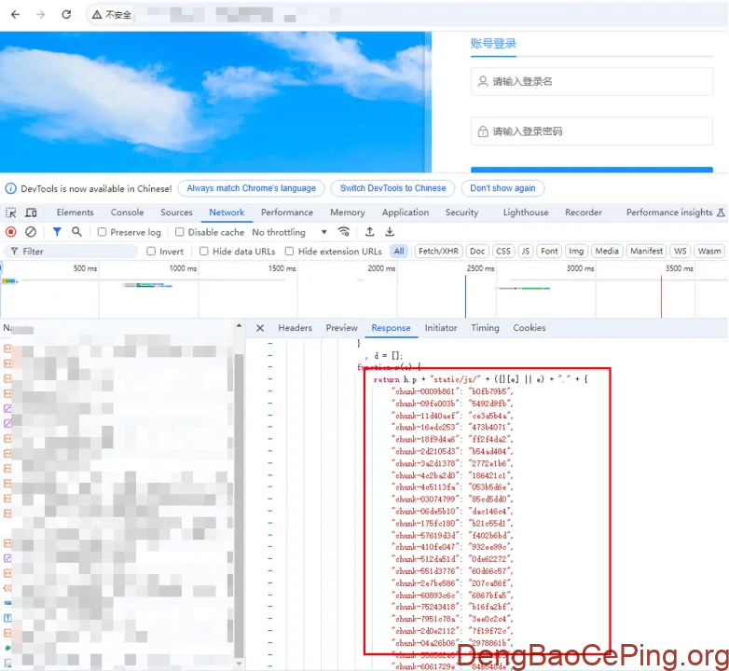The width and height of the screenshot is (729, 671).
Task: Click the network Filter text field
Action: [75, 252]
